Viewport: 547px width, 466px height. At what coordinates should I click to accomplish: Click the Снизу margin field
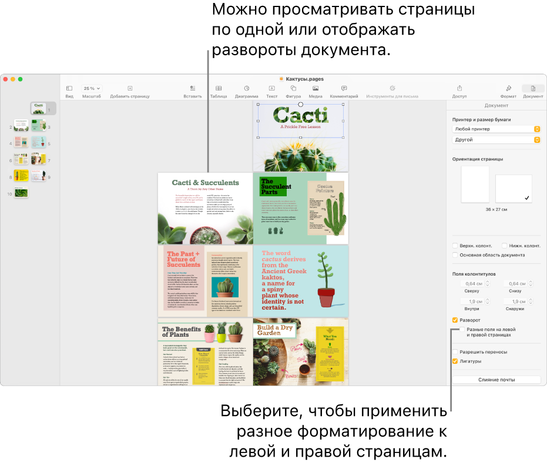pos(515,284)
